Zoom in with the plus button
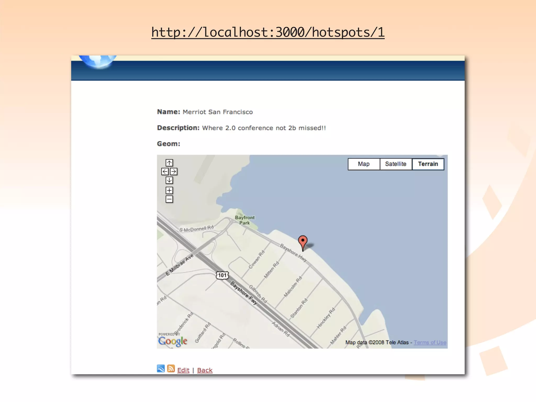The image size is (536, 402). 169,190
